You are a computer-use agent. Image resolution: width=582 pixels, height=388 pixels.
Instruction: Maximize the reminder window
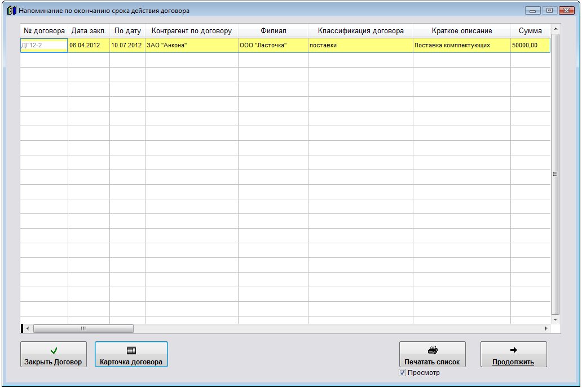[x=549, y=11]
